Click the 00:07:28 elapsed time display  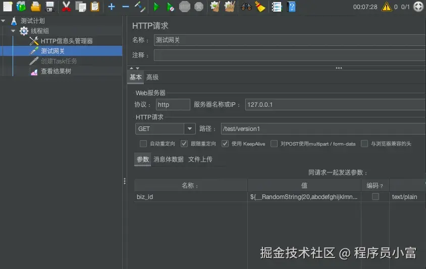(x=365, y=7)
